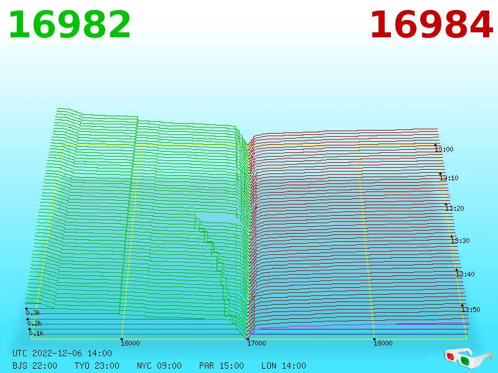Click the red ask price 16984
This screenshot has height=373, width=498.
click(431, 25)
